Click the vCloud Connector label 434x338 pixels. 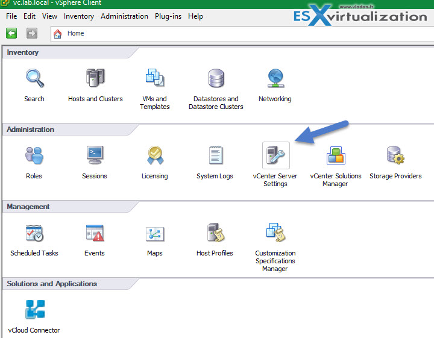[34, 330]
